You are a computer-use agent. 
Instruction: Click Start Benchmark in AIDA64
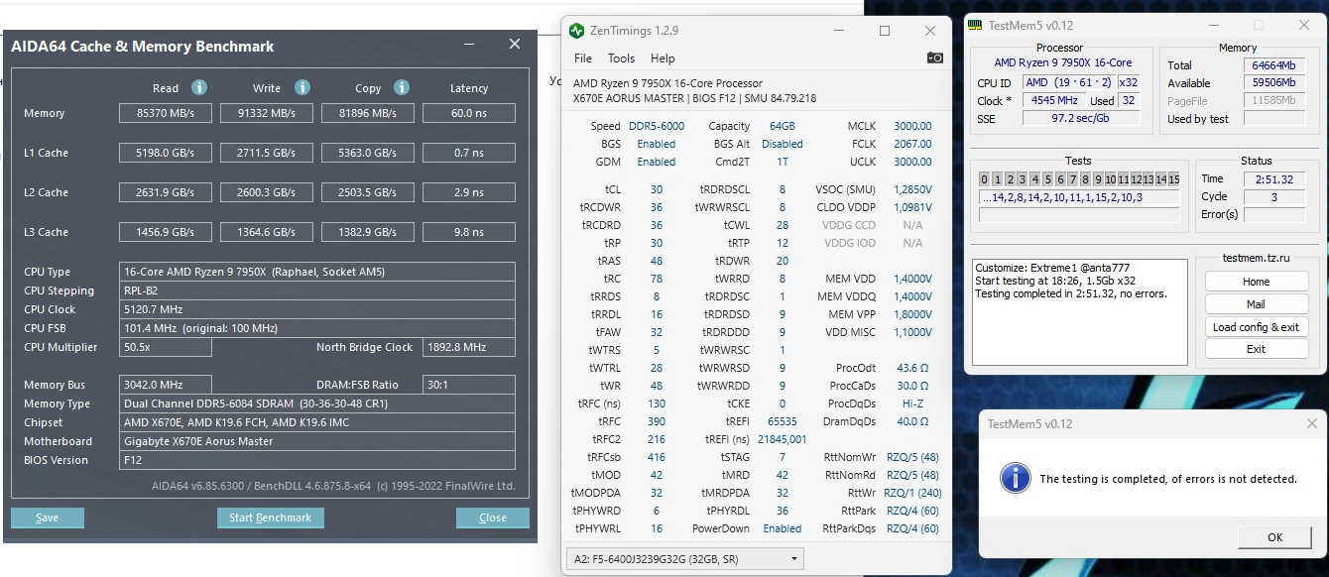click(270, 518)
